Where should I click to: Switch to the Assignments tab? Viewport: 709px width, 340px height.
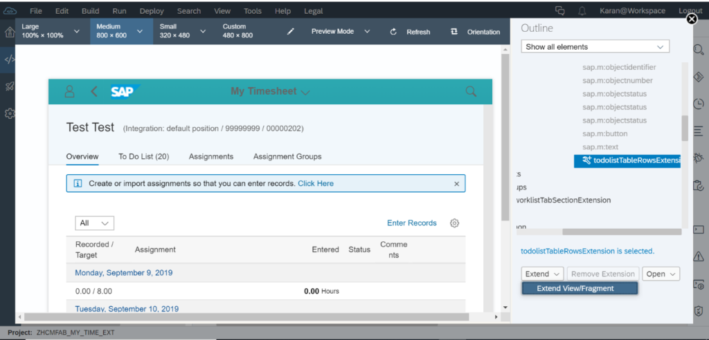pos(211,157)
